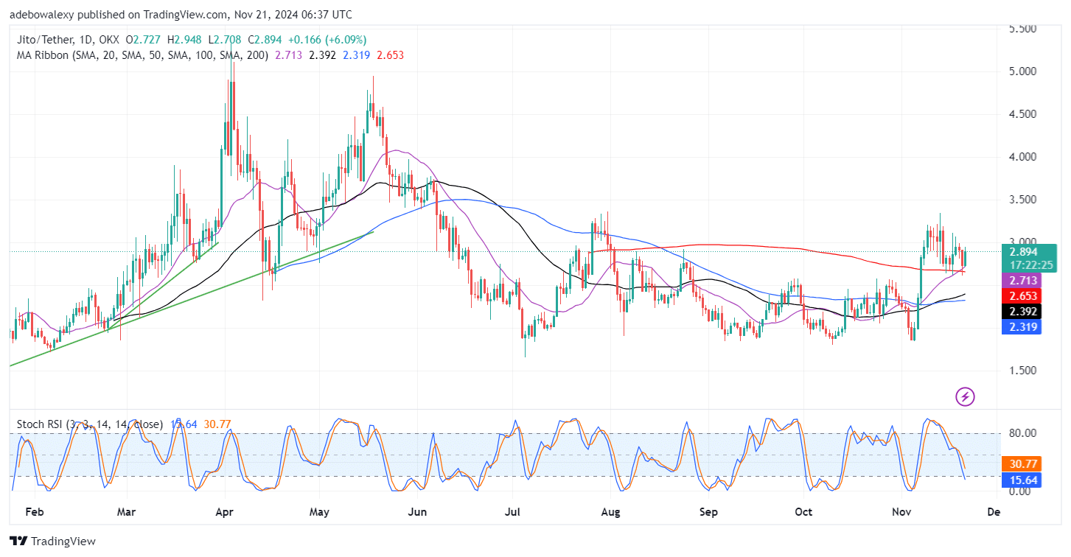The width and height of the screenshot is (1071, 557).
Task: Click the purple lightning bolt icon
Action: pos(965,397)
